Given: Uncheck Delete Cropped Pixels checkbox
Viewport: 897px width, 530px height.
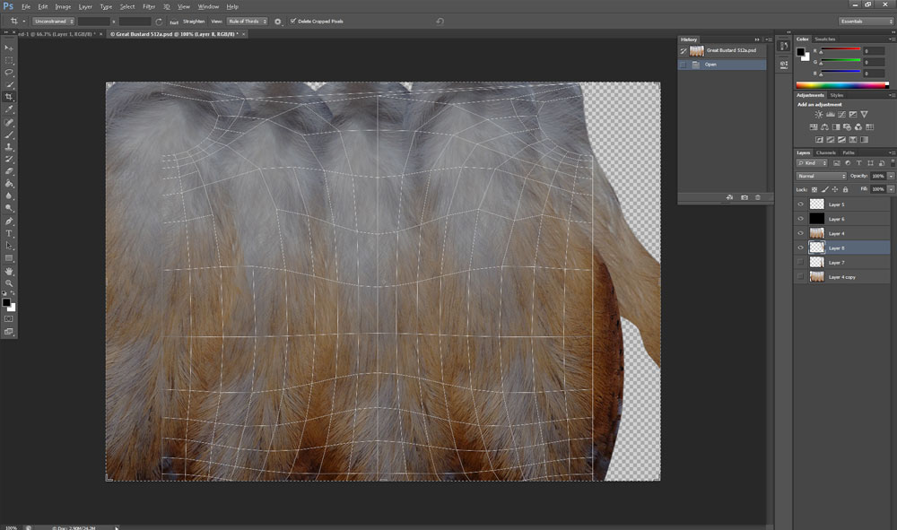Looking at the screenshot, I should pos(293,21).
